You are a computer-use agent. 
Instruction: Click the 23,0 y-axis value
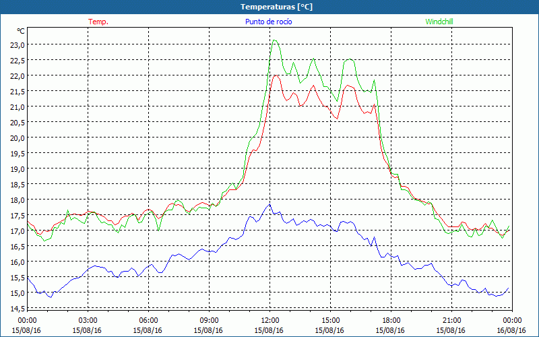18,44
